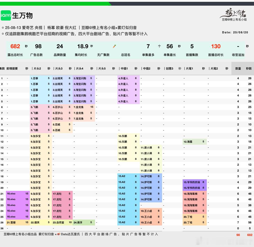Click the 4.外星人 cell in episode 1 row
Image resolution: width=254 pixels, height=247 pixels.
coord(128,78)
